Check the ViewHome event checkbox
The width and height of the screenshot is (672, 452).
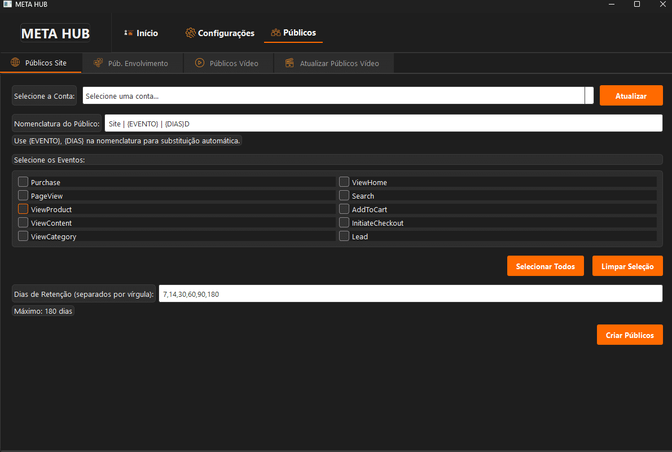(x=344, y=182)
